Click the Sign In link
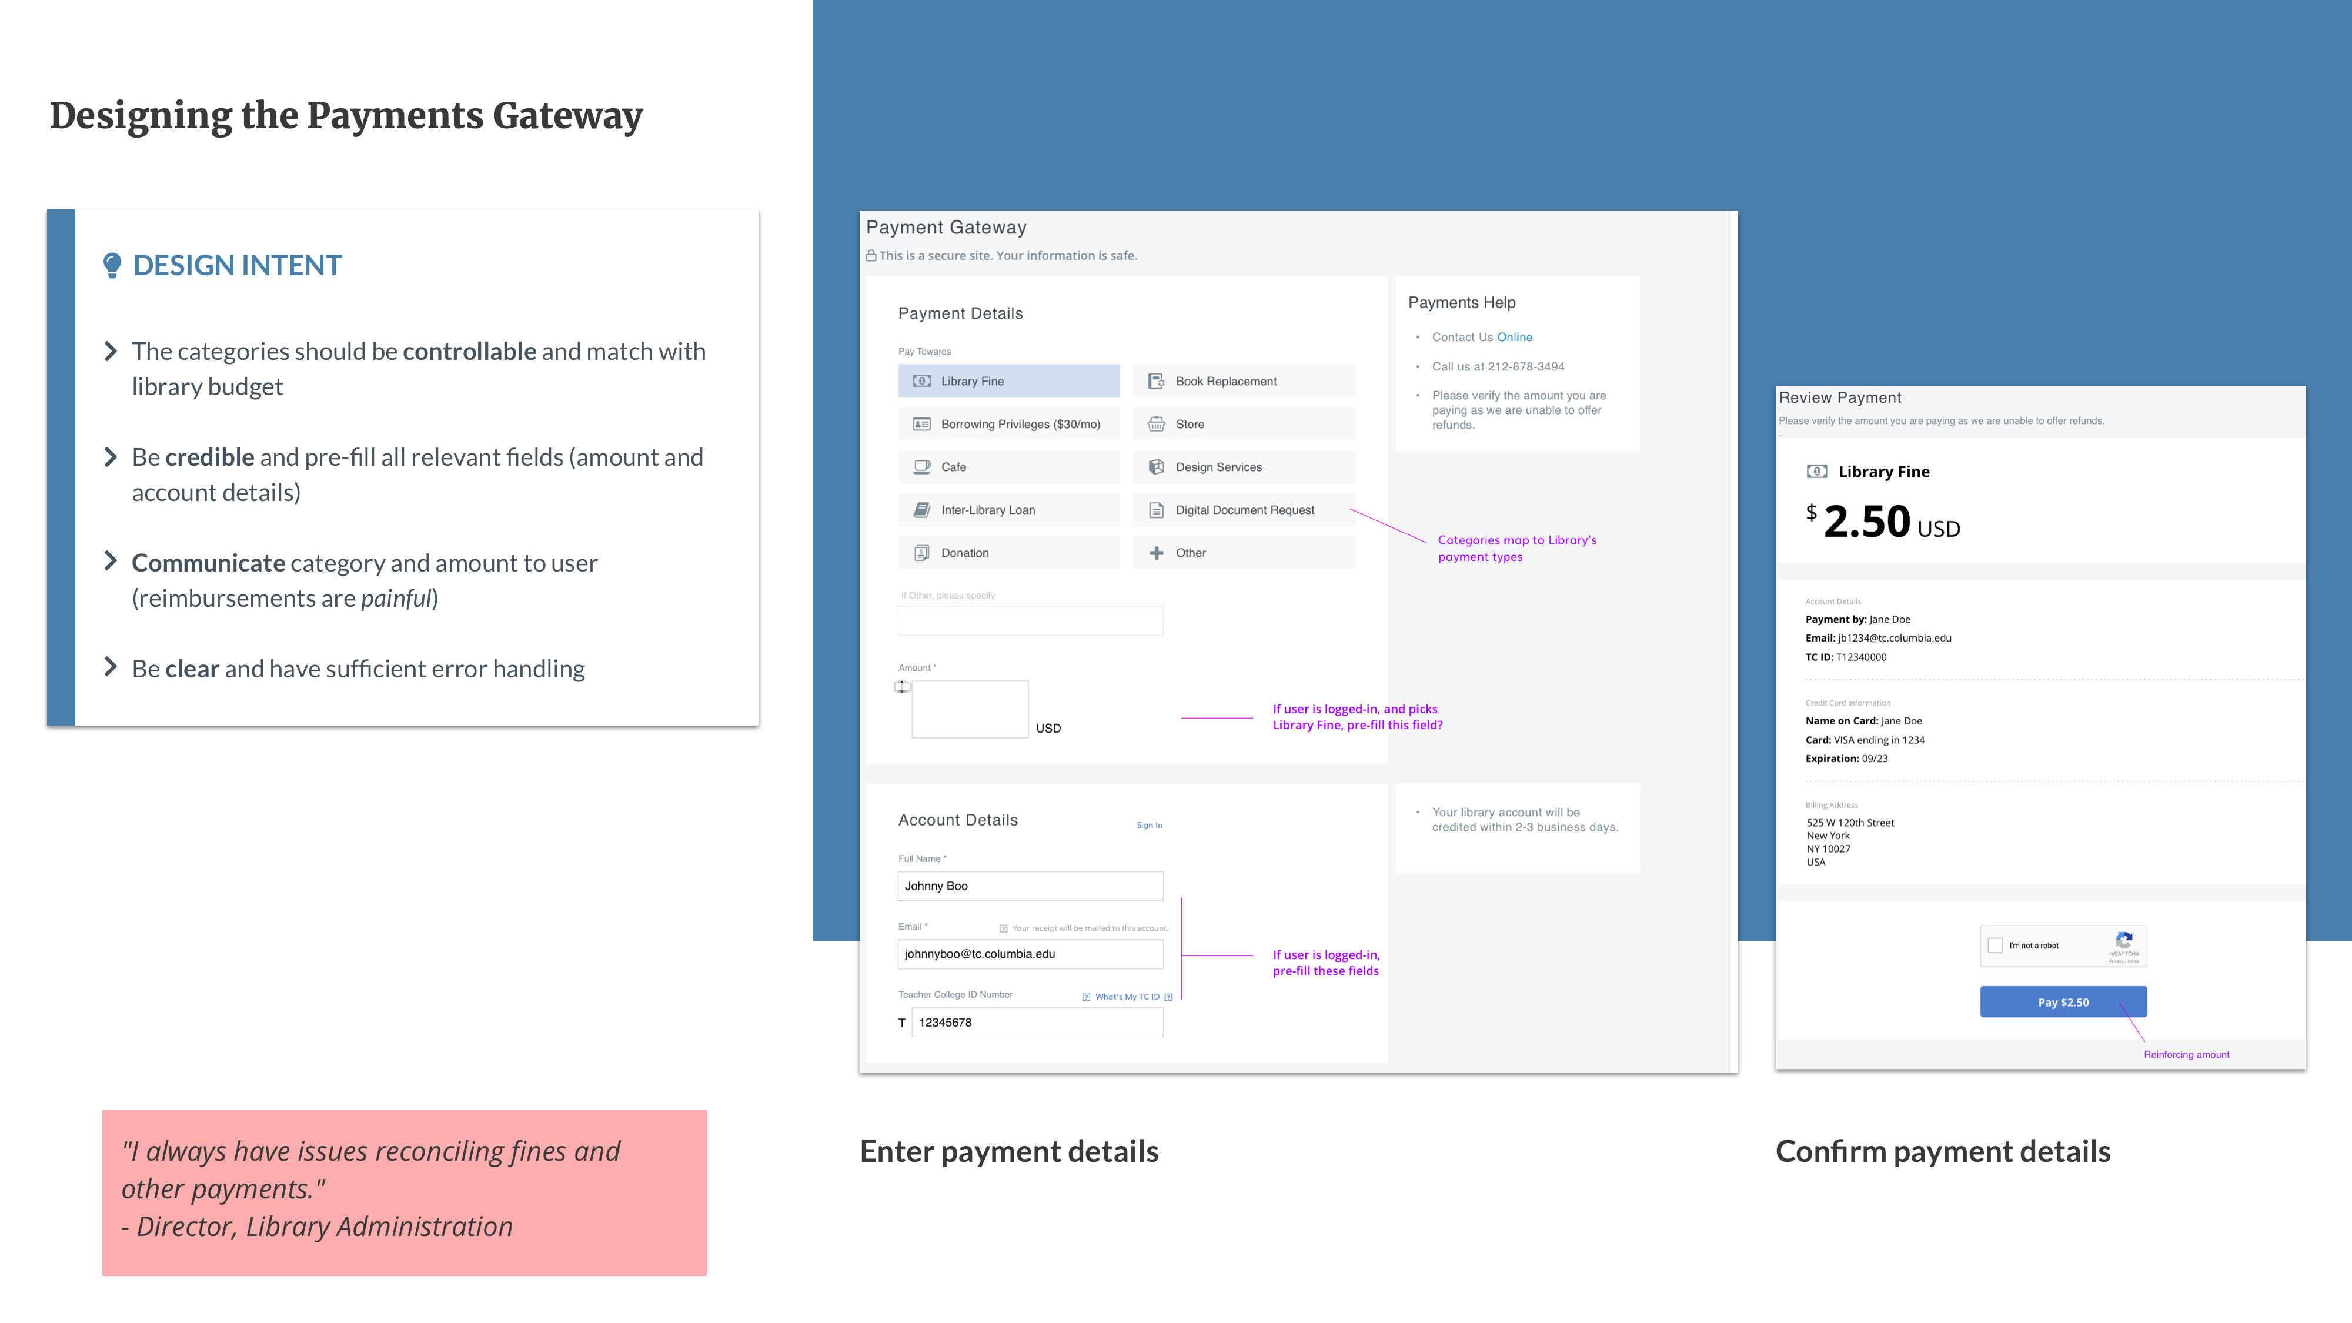Screen dimensions: 2352x1323 tap(1148, 824)
